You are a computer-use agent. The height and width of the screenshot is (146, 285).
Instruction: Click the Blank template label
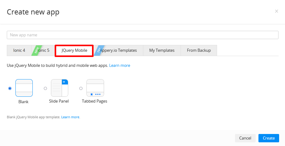click(23, 102)
